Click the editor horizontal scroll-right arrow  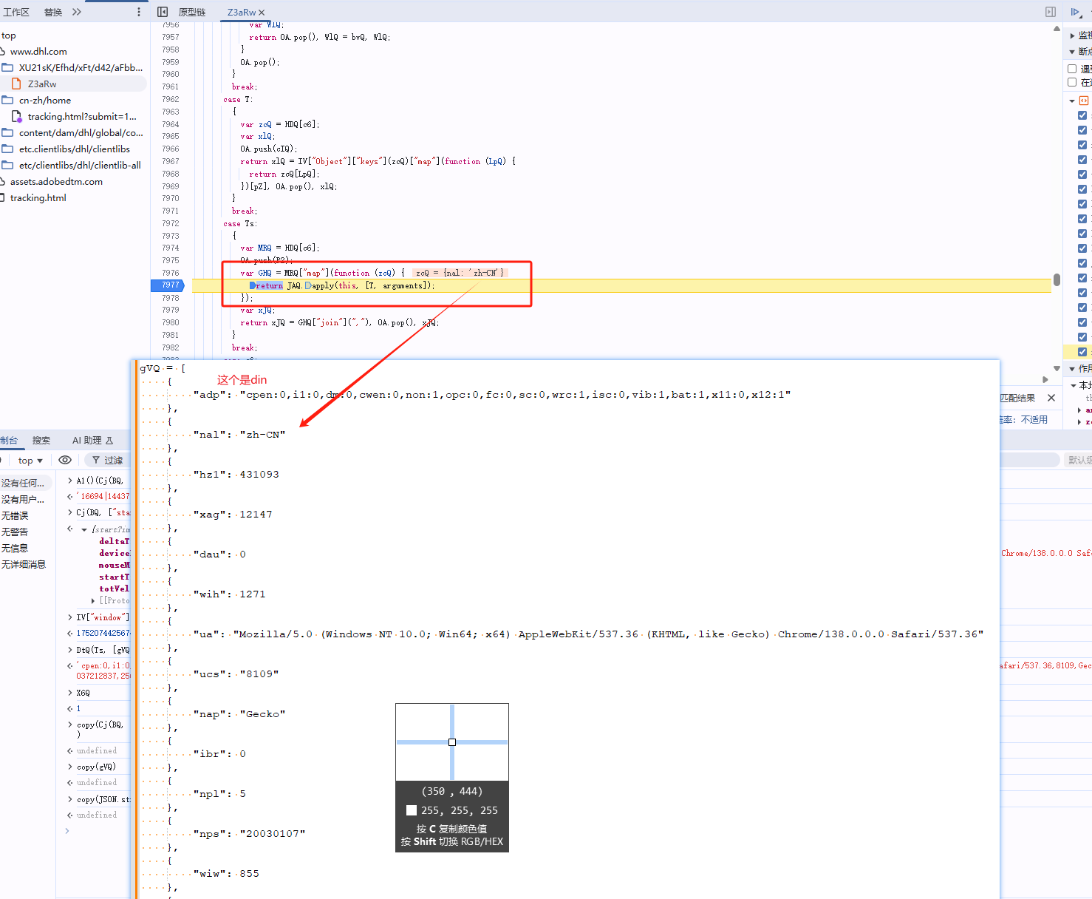(1045, 379)
